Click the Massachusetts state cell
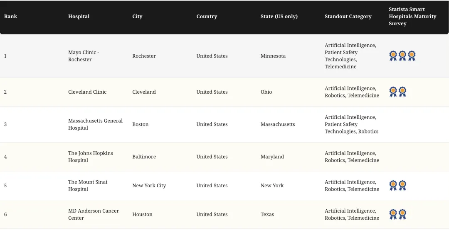This screenshot has width=449, height=230. click(x=278, y=124)
